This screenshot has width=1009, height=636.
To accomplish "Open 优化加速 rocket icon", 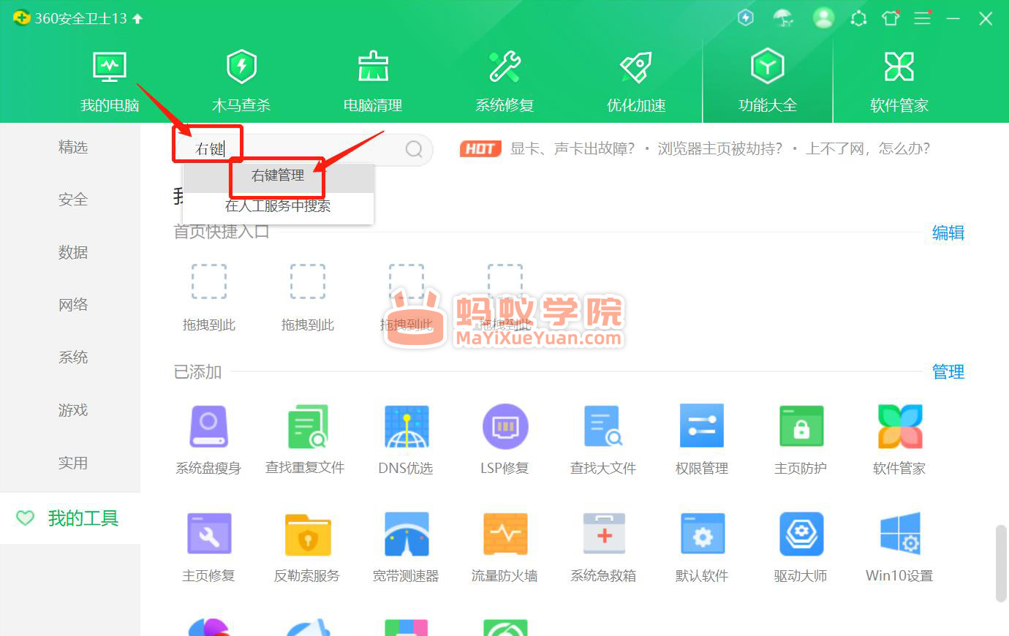I will [x=636, y=67].
